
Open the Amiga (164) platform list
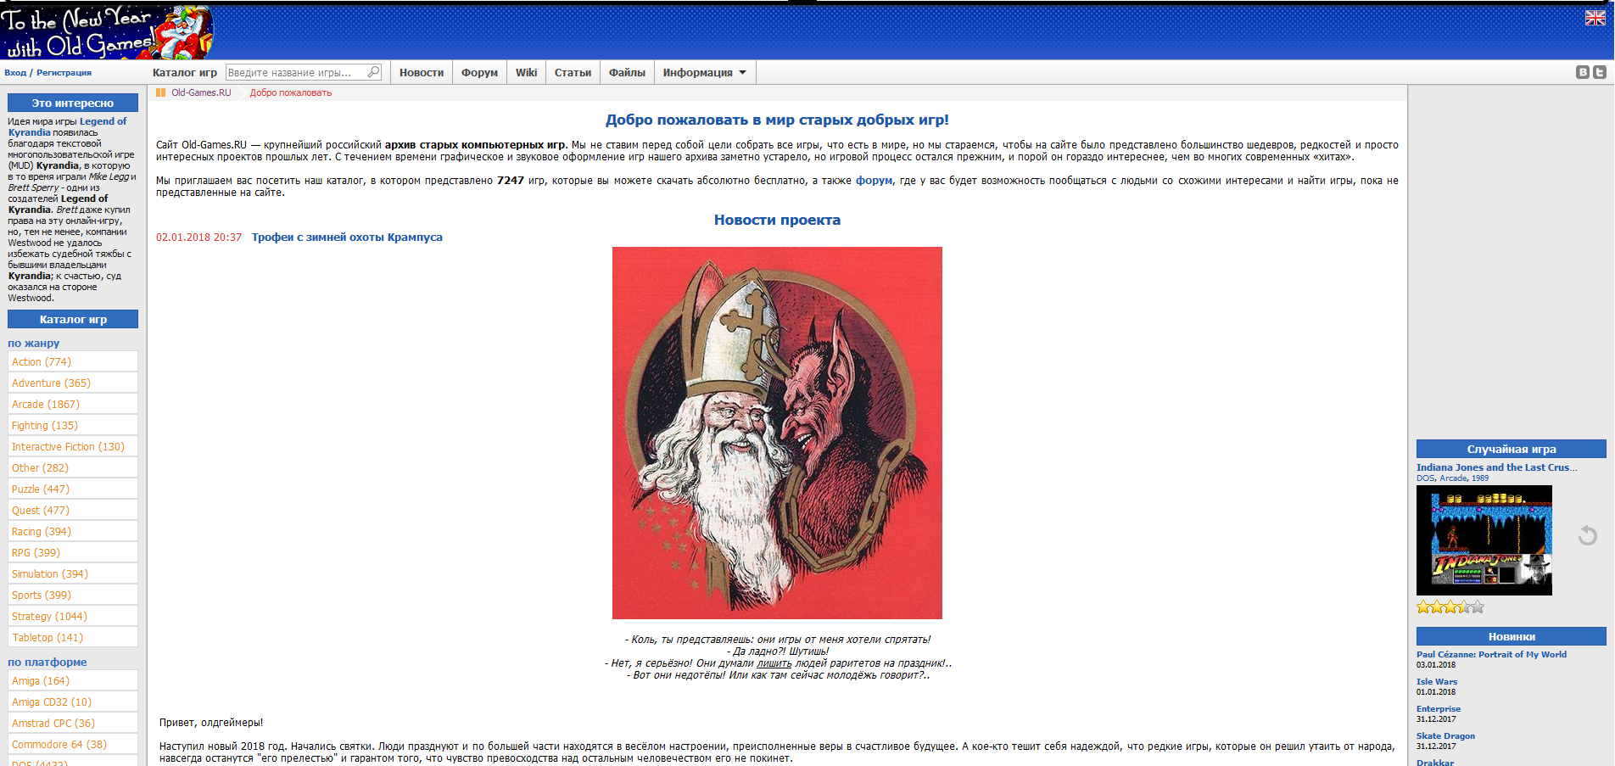tap(73, 680)
